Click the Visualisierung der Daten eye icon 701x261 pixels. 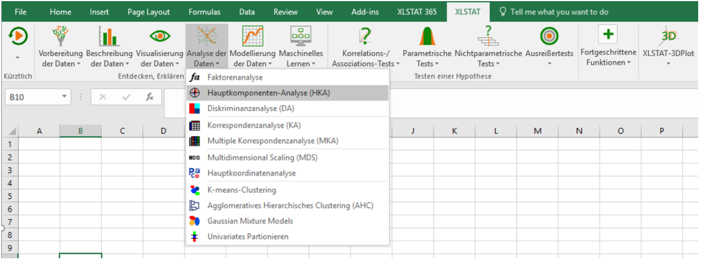point(160,36)
